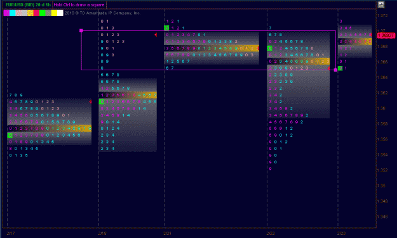This screenshot has height=238, width=397.
Task: Click the red close arrow on 2/18 profile
Action: coord(156,35)
